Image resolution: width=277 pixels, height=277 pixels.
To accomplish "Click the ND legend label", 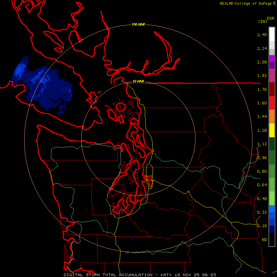I will [264, 240].
